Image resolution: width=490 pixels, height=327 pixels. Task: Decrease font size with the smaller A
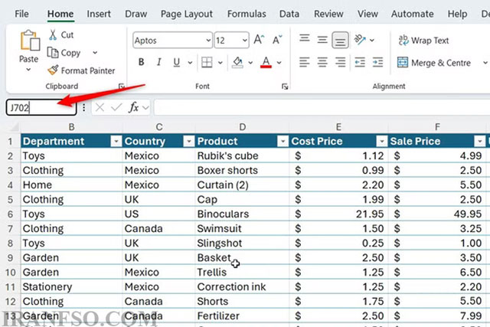pyautogui.click(x=277, y=40)
